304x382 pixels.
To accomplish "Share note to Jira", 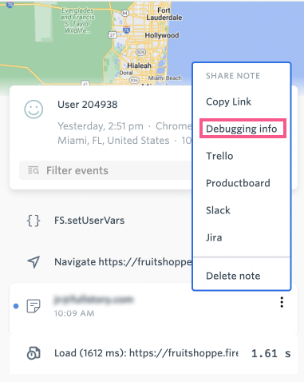I will [214, 237].
